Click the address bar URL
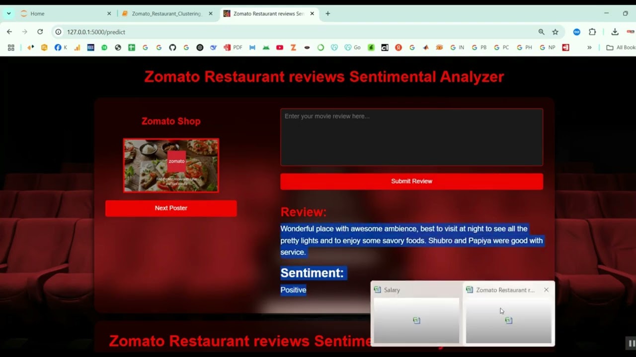The width and height of the screenshot is (636, 357). pyautogui.click(x=96, y=32)
